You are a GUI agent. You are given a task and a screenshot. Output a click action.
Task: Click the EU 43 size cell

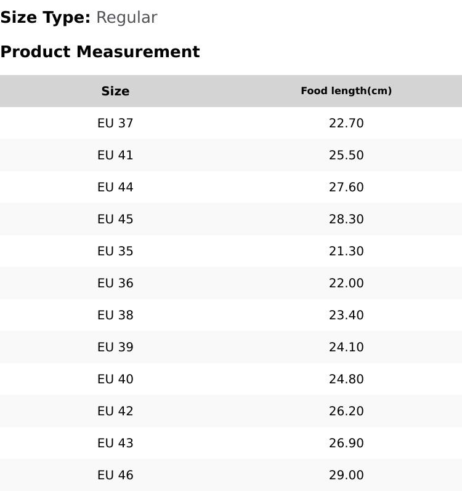click(115, 443)
